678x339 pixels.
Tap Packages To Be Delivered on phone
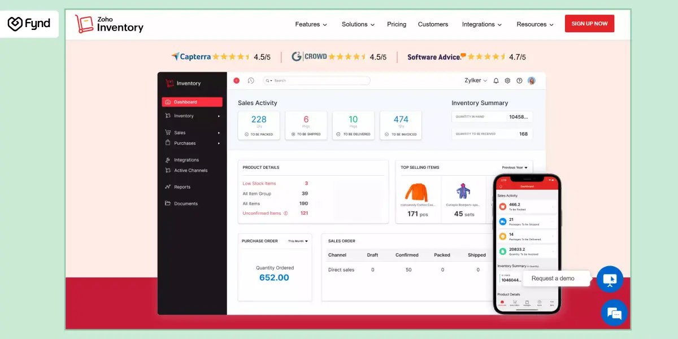tap(526, 237)
